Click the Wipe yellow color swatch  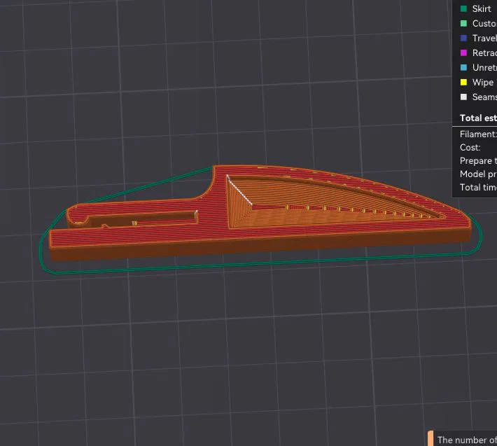463,83
